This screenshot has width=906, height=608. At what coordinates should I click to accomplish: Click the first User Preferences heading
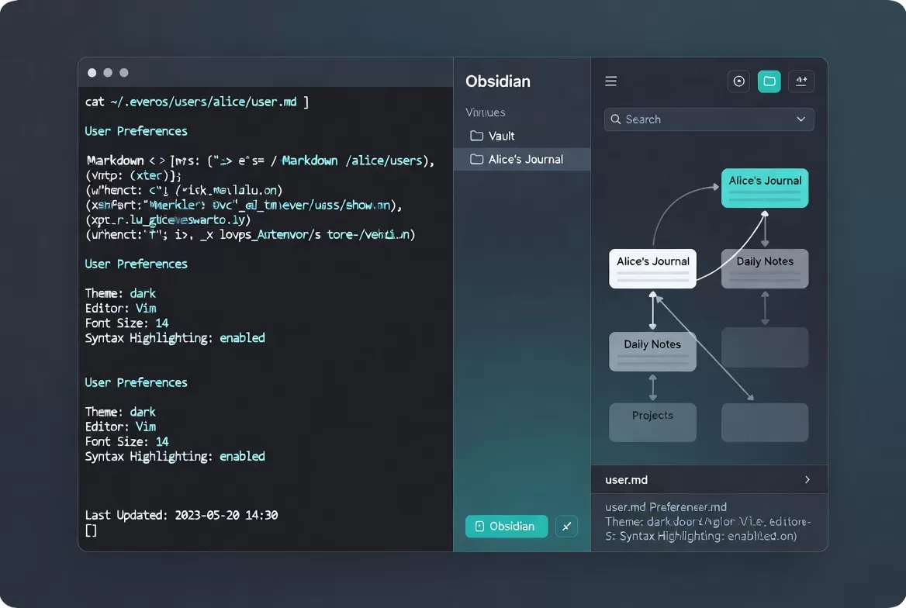(x=137, y=131)
